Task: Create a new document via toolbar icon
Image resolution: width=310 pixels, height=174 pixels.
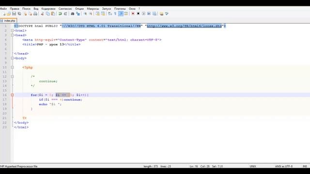Action: click(4, 14)
